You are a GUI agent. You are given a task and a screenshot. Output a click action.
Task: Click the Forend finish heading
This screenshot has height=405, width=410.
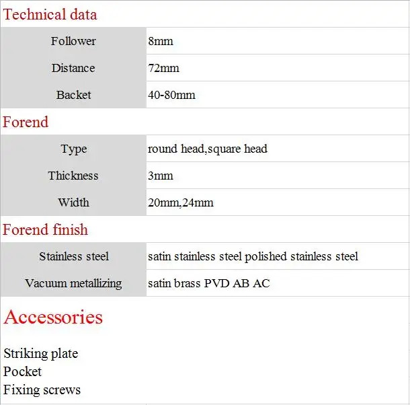point(45,229)
